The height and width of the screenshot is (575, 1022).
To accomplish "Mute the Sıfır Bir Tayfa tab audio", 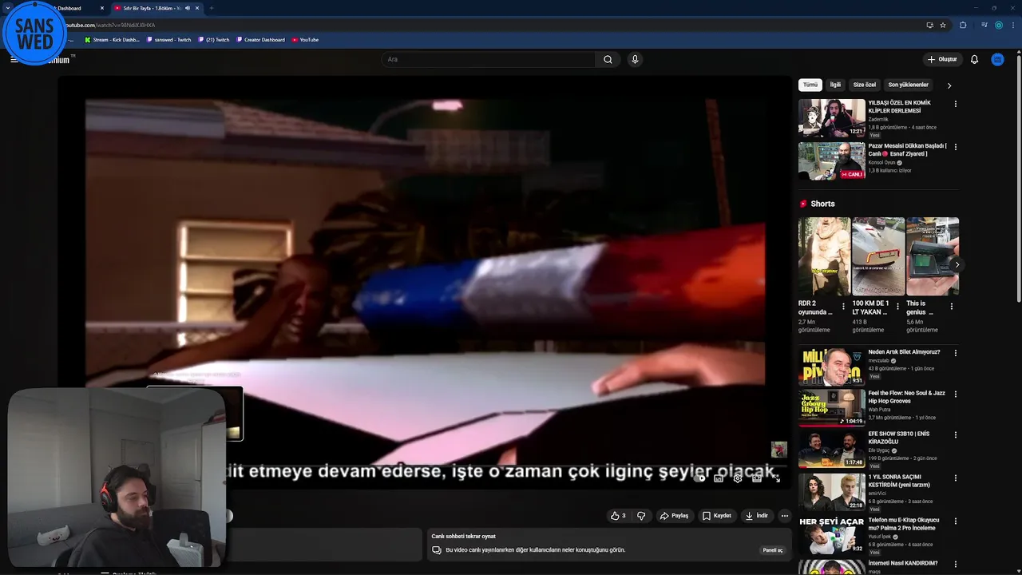I will pyautogui.click(x=188, y=8).
